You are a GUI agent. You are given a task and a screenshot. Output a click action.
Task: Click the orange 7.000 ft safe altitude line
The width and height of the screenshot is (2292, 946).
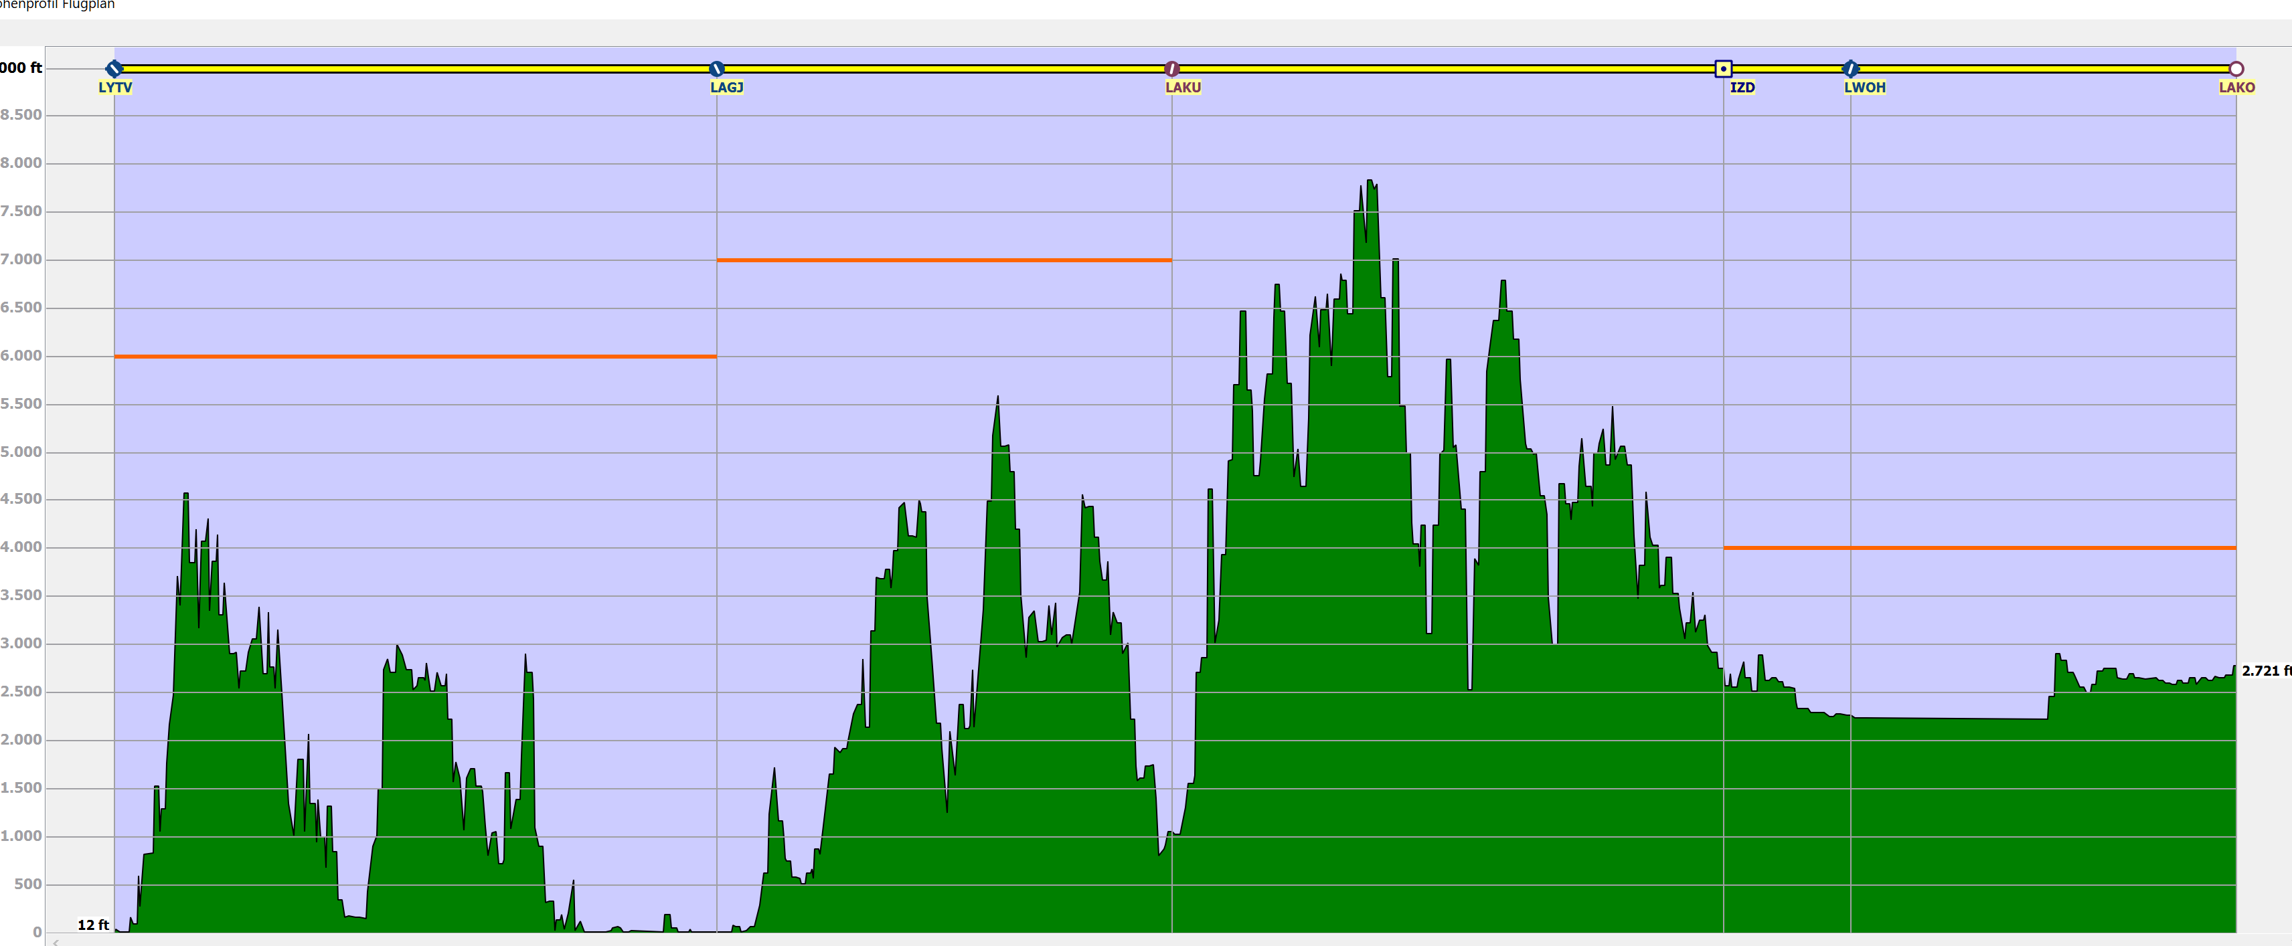coord(944,260)
